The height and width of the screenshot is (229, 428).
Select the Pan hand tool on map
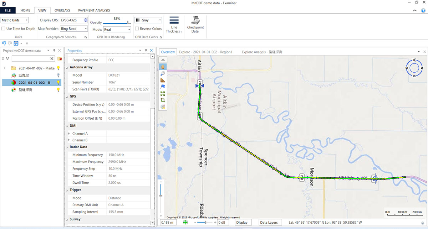tap(163, 67)
